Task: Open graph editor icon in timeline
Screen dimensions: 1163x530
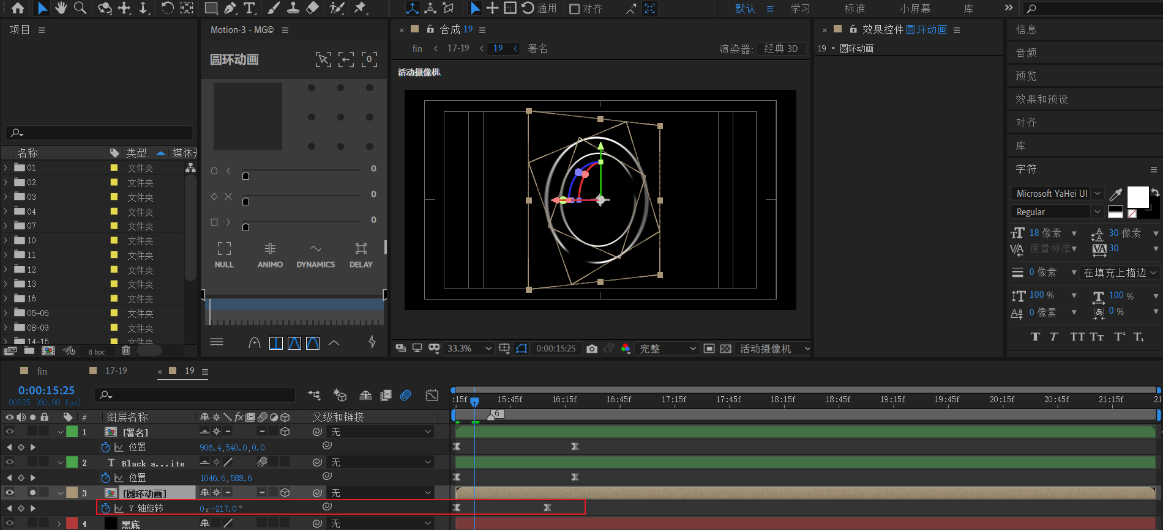Action: tap(432, 396)
